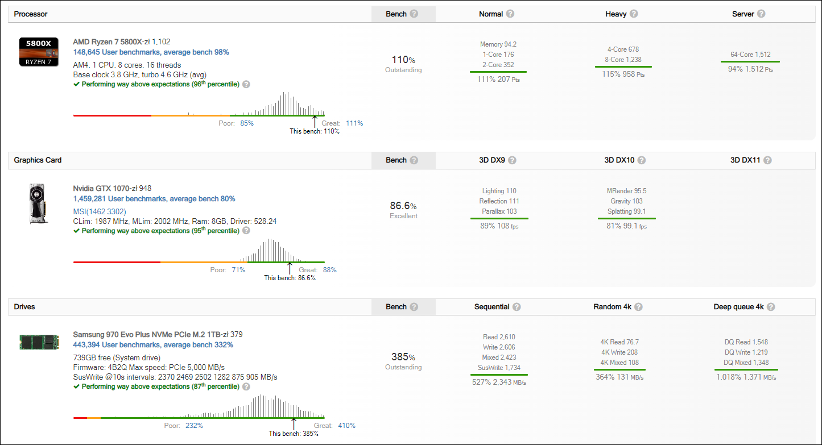Viewport: 822px width, 445px height.
Task: Click 'This bench: 110%' marker label
Action: (x=315, y=131)
